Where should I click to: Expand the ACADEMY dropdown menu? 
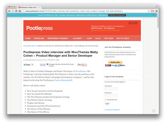pos(78,38)
